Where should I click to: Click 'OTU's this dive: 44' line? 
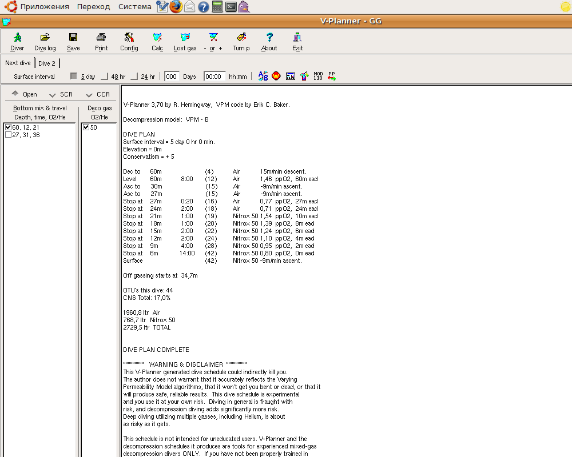coord(148,290)
